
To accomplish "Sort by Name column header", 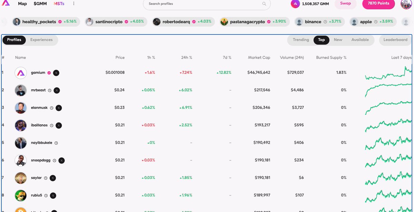I will tap(20, 58).
